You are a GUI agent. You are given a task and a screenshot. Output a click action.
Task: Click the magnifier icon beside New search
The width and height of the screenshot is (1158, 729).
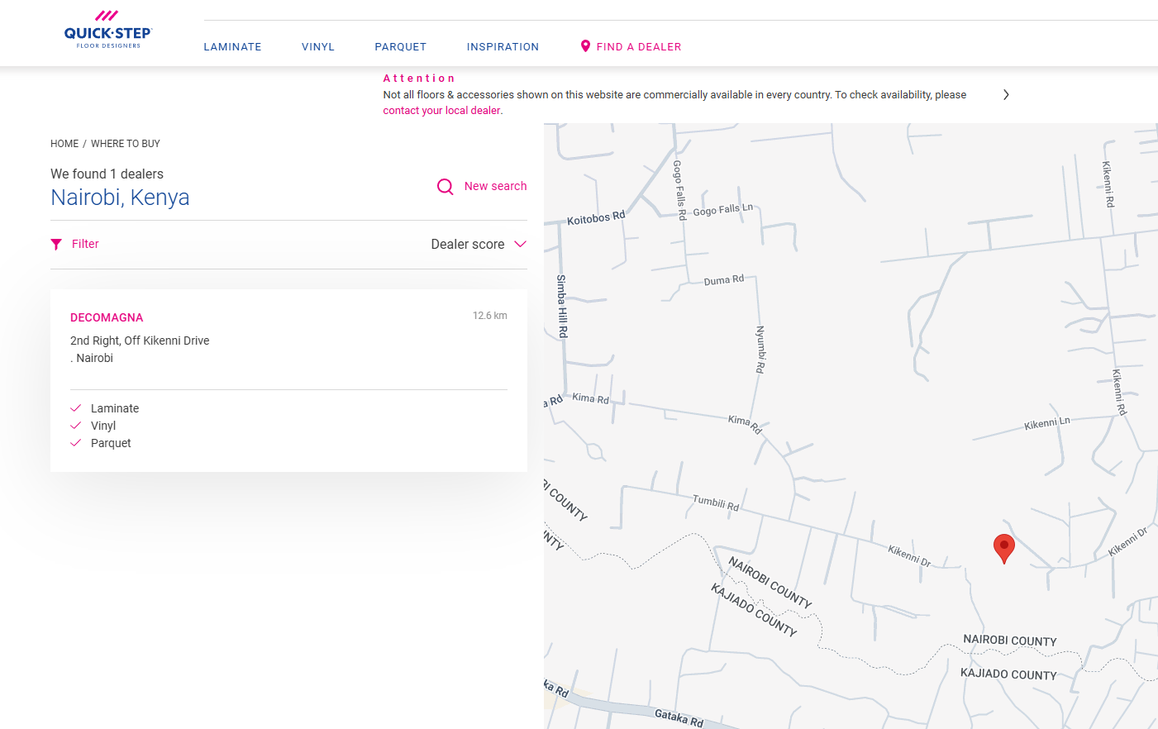point(445,187)
